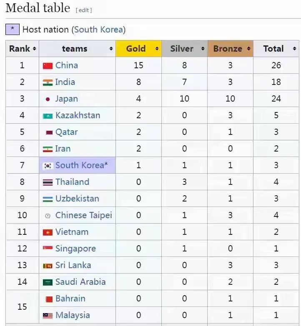The height and width of the screenshot is (326, 301).
Task: Click the Thailand flag icon
Action: coord(48,182)
